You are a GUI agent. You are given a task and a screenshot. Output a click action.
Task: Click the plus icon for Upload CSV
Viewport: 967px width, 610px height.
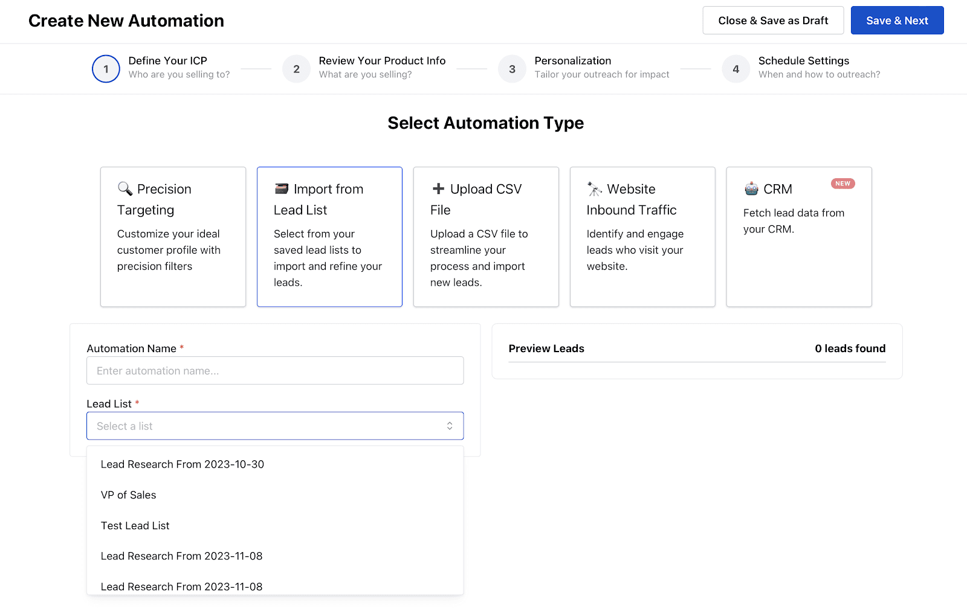(438, 188)
